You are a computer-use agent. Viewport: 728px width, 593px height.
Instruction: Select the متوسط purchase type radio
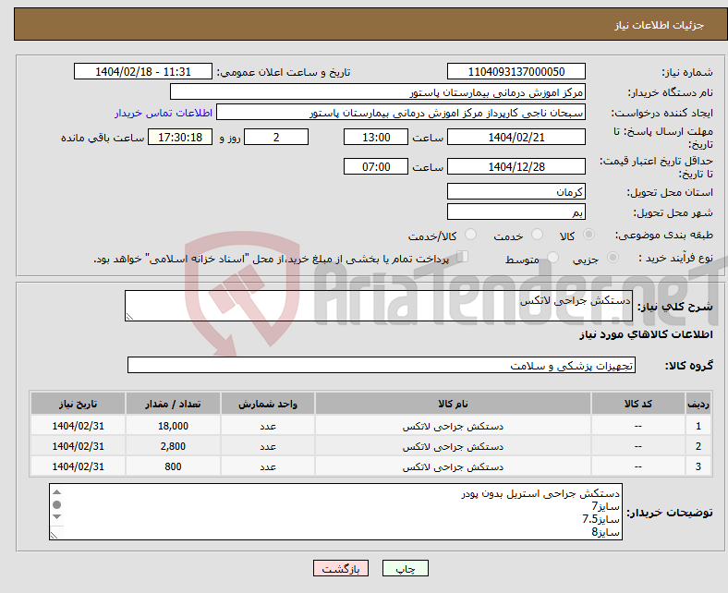point(552,258)
